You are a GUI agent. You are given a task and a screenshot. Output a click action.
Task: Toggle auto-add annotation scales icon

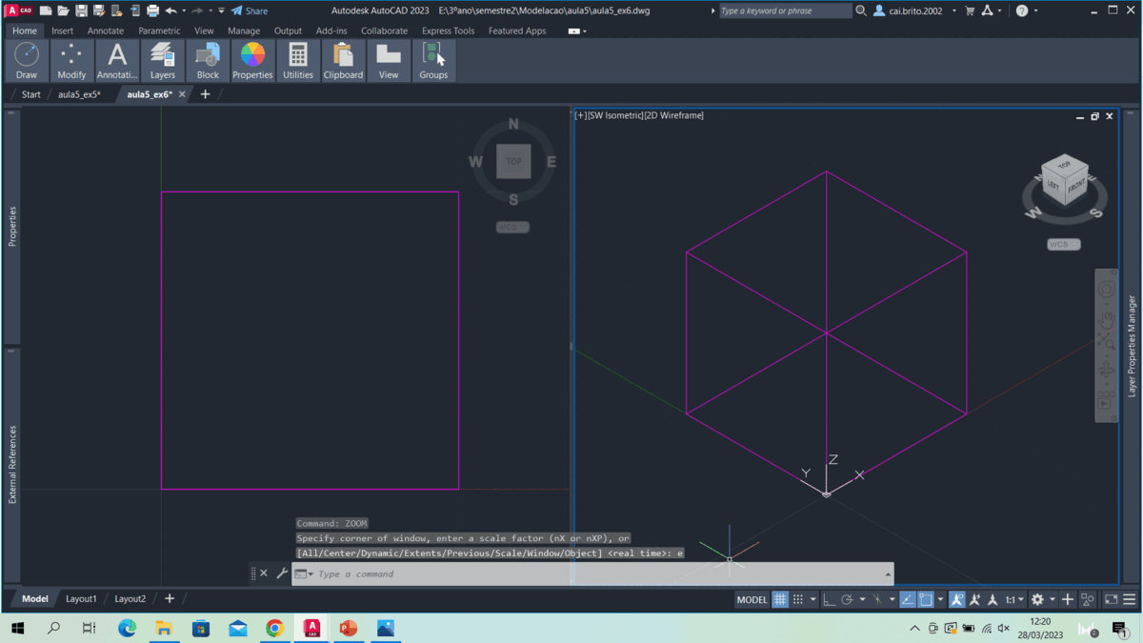pos(975,599)
